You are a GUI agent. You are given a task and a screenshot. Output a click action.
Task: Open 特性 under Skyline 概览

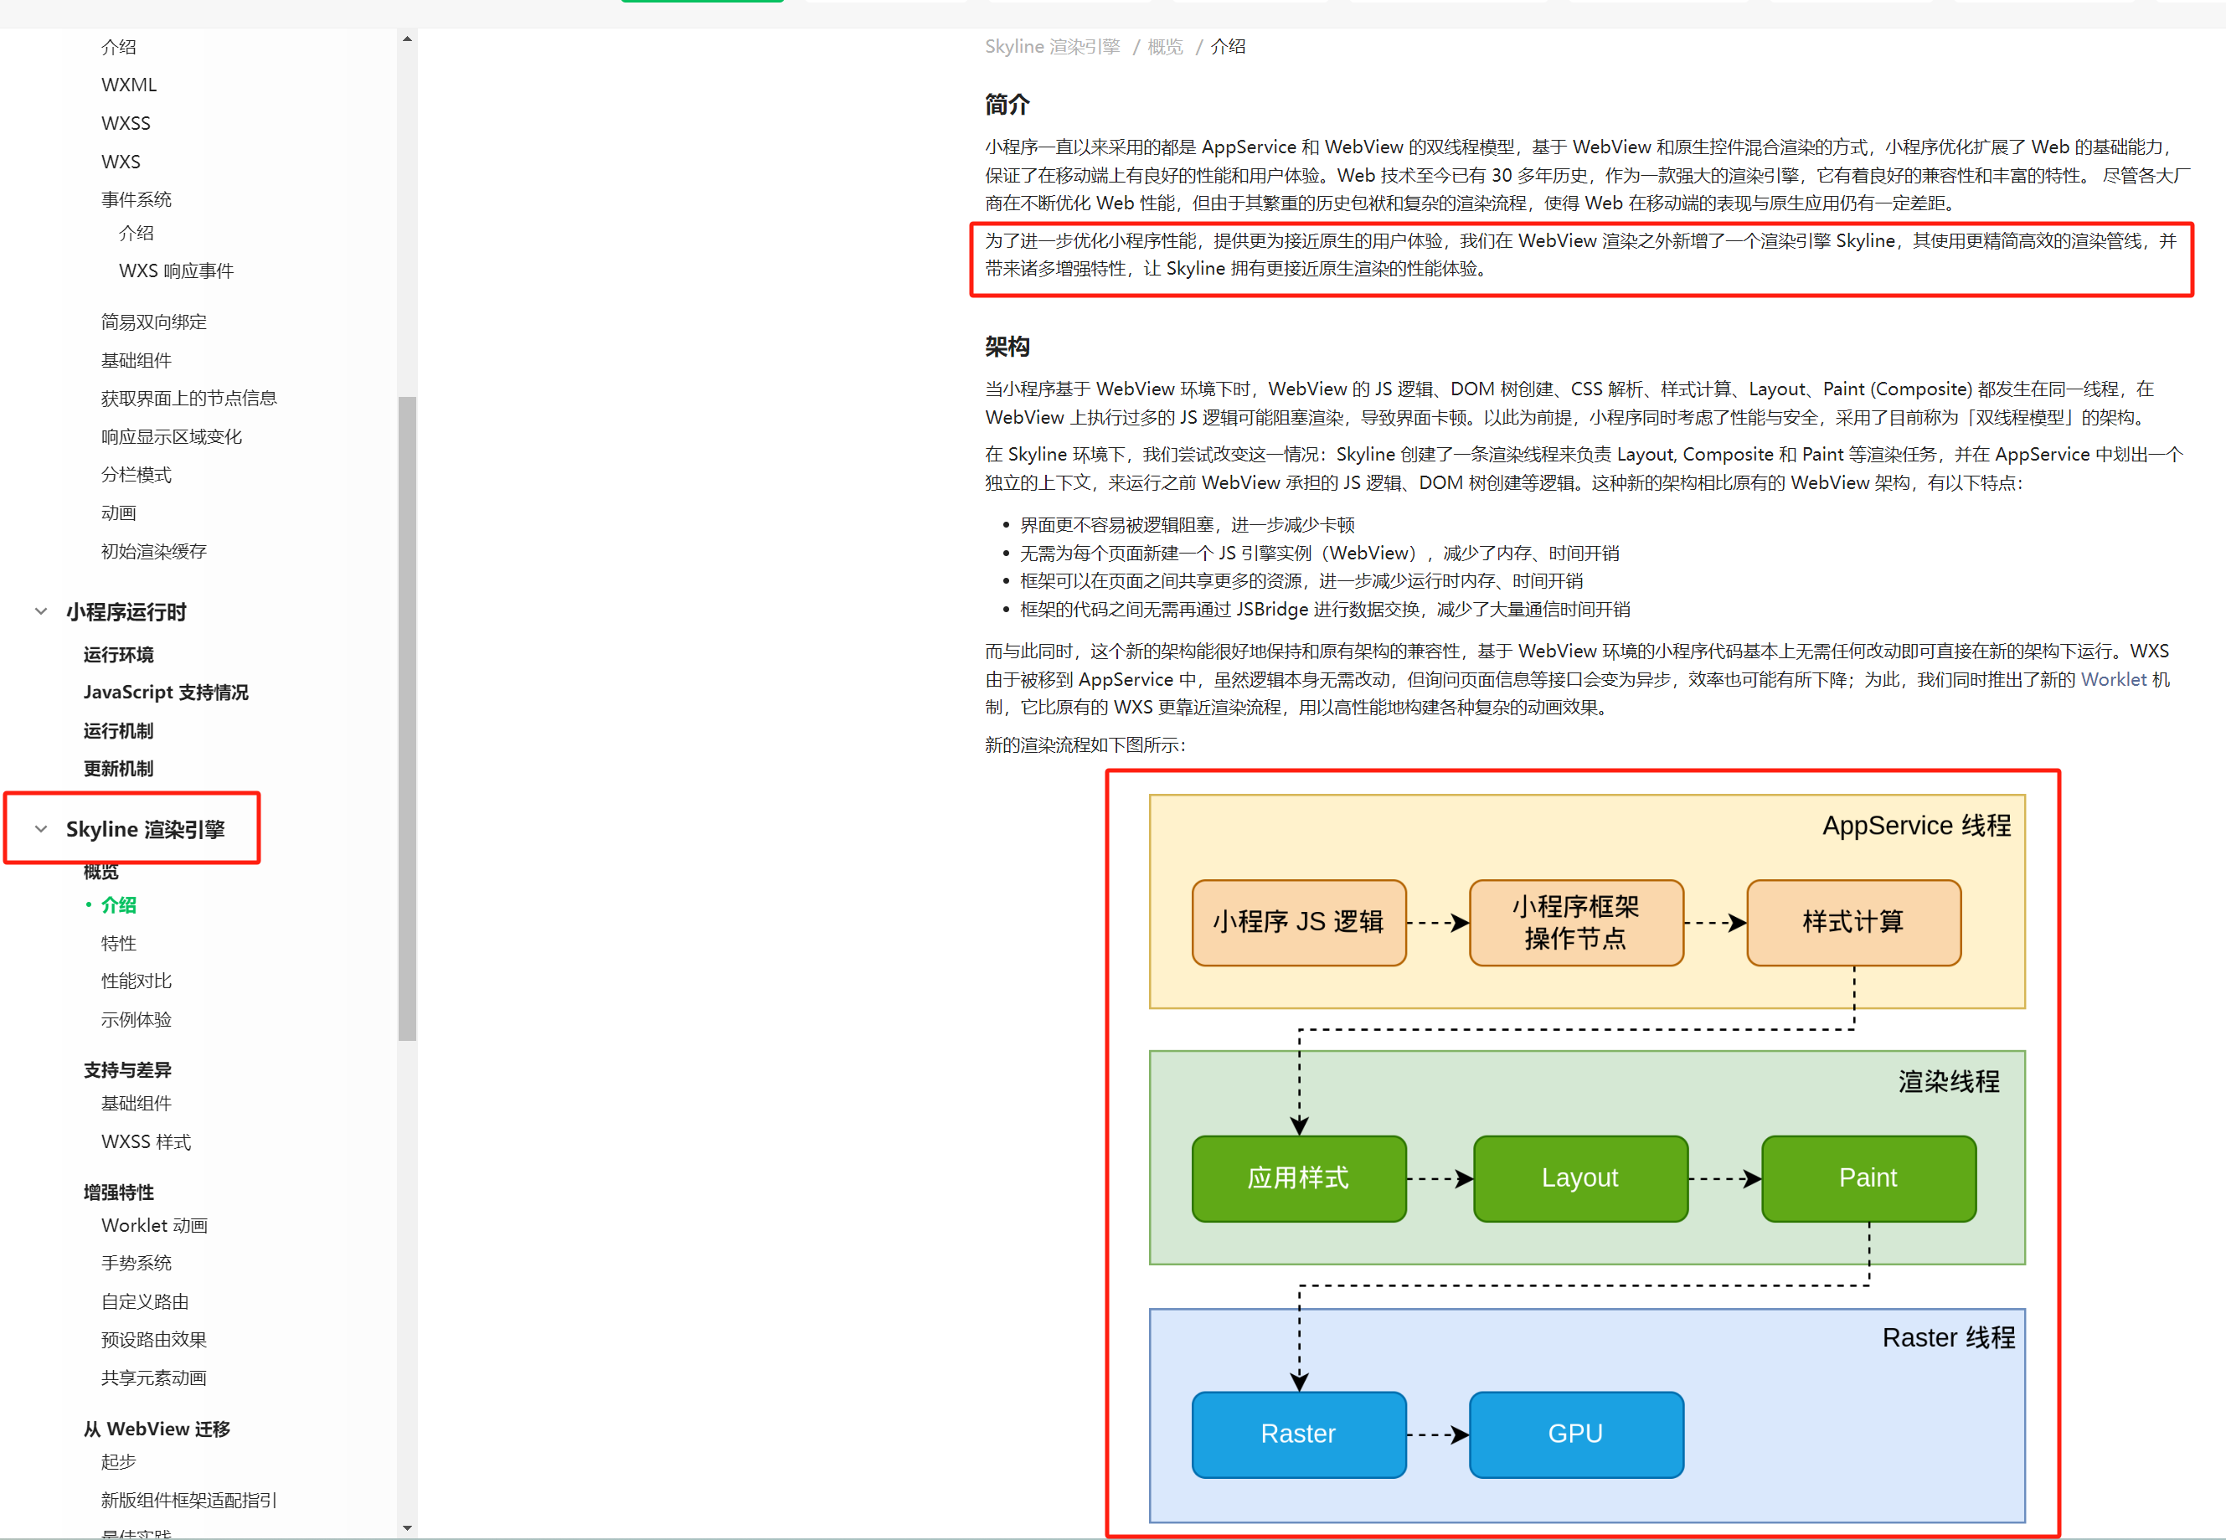(118, 944)
